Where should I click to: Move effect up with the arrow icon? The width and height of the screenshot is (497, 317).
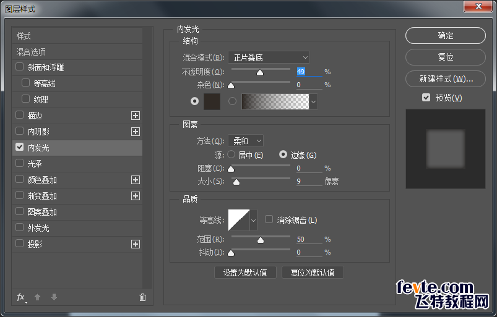coord(37,297)
